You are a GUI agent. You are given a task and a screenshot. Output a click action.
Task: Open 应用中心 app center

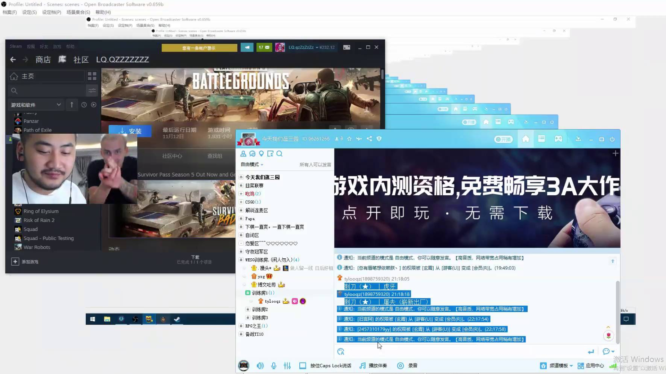pyautogui.click(x=591, y=366)
